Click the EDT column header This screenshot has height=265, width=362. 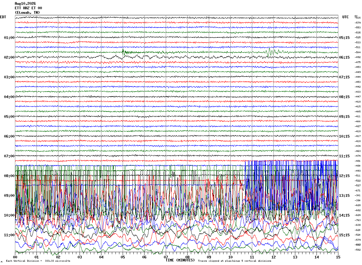coord(3,17)
